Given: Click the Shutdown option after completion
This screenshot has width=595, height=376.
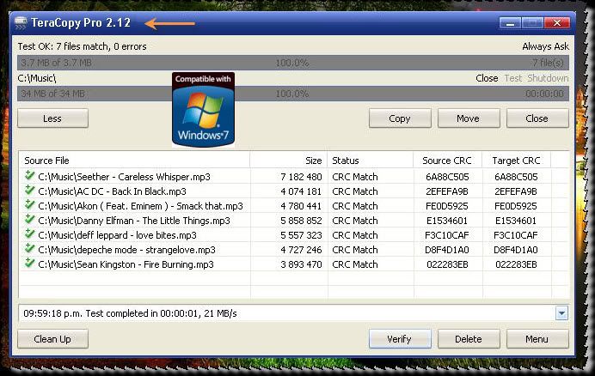Looking at the screenshot, I should pyautogui.click(x=548, y=78).
